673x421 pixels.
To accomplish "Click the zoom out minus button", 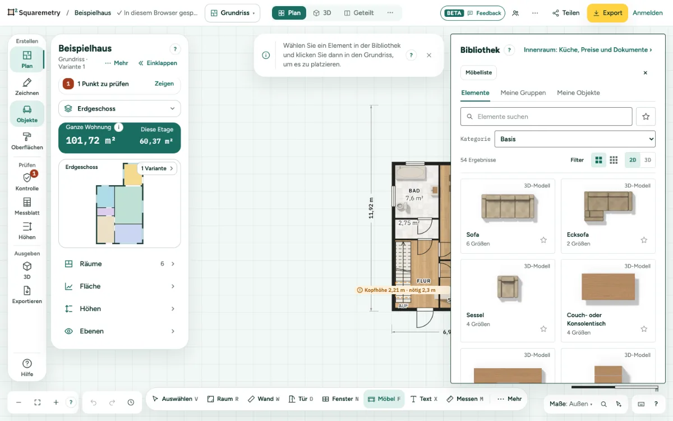I will 19,402.
